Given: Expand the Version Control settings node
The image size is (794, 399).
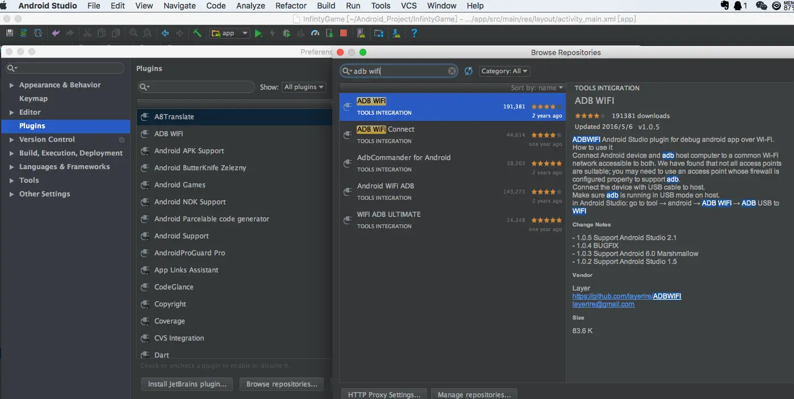Looking at the screenshot, I should click(11, 140).
